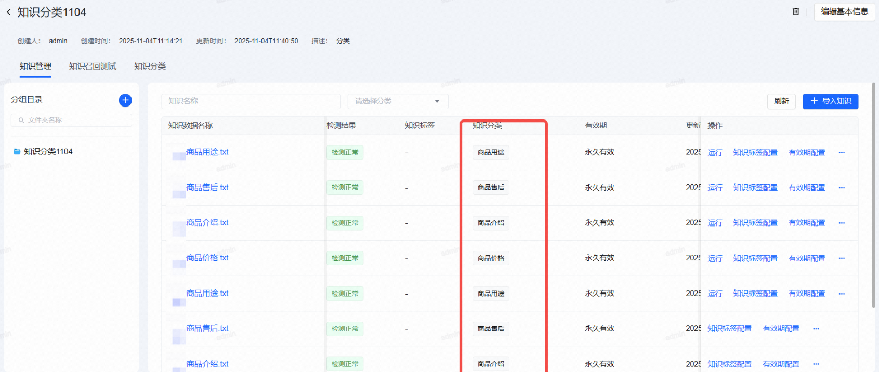Click 操作 column header
Viewport: 879px width, 372px height.
(x=715, y=125)
